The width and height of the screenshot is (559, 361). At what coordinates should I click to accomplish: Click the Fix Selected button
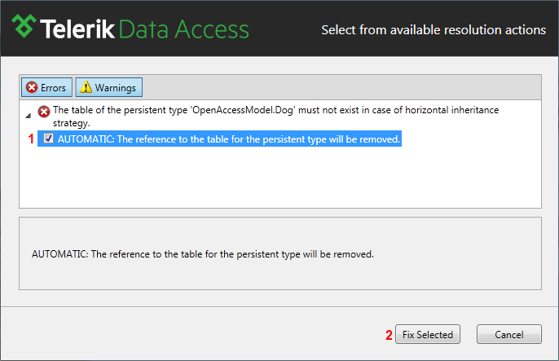click(x=428, y=334)
